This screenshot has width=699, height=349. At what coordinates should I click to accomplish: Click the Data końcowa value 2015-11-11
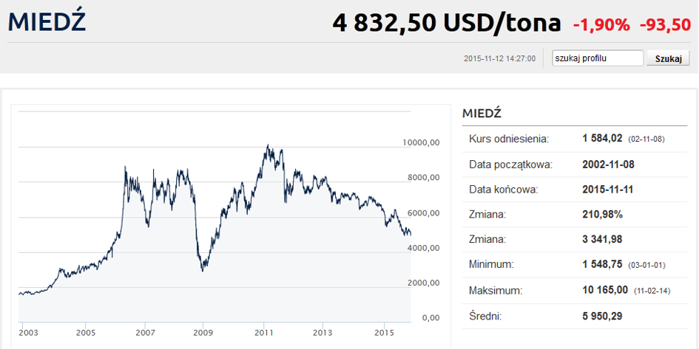pyautogui.click(x=608, y=189)
